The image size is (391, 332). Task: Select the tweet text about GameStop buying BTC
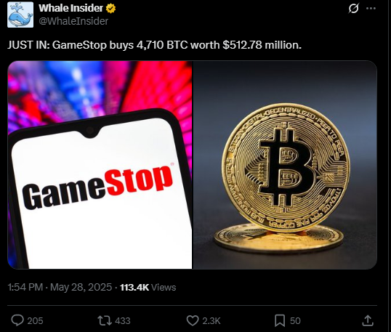tap(154, 45)
